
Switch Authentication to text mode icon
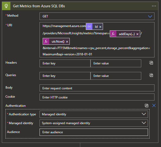(x=146, y=105)
